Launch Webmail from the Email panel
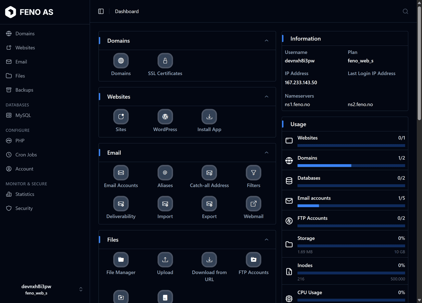The width and height of the screenshot is (422, 303). (254, 204)
